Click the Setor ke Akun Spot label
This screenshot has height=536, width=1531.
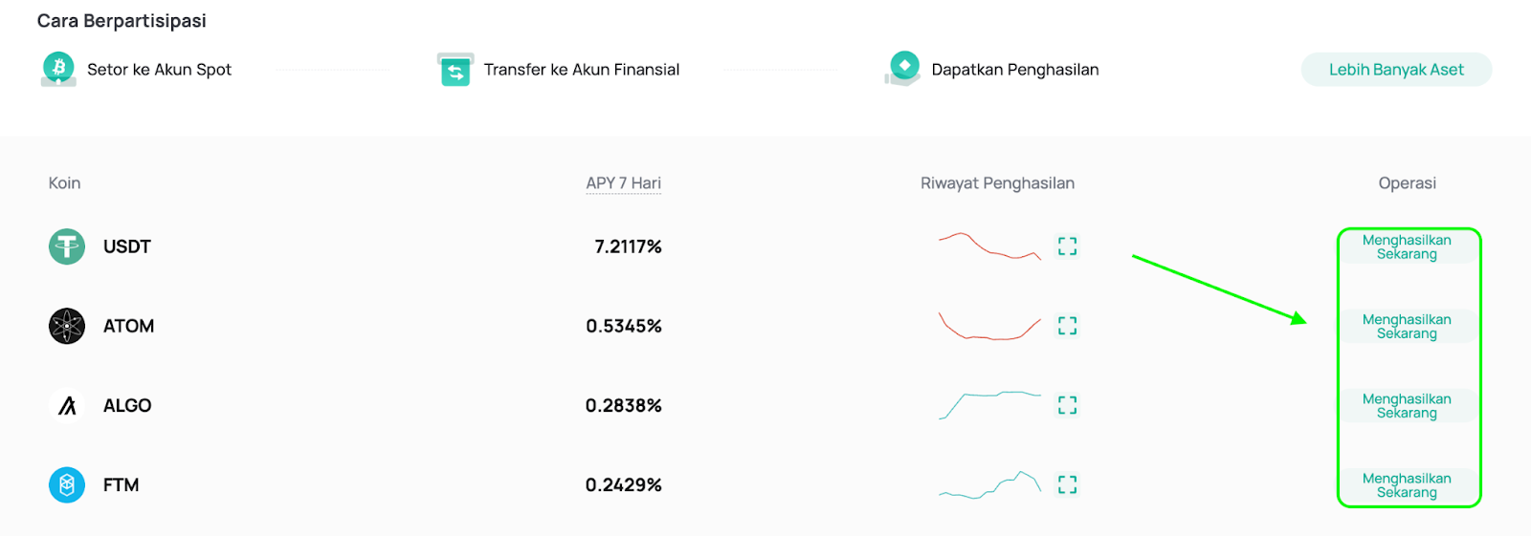click(159, 70)
